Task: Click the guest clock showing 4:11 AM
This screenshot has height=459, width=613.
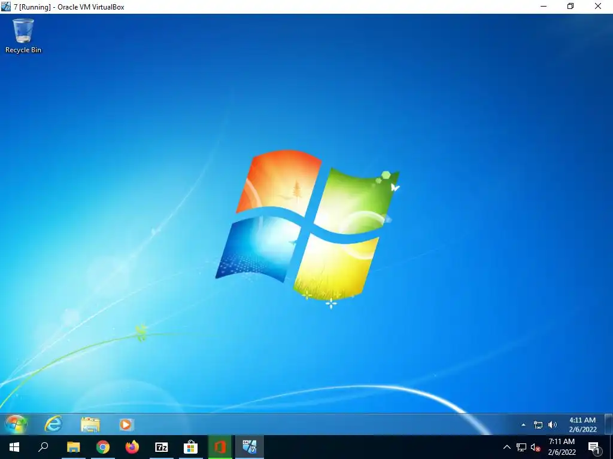Action: pos(582,425)
